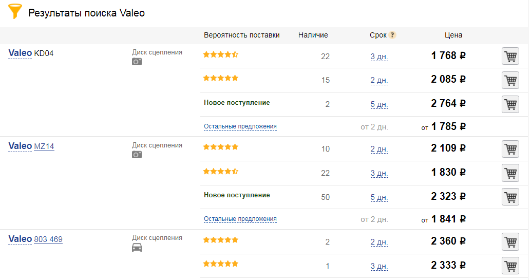Viewport: 531px width, 280px height.
Task: Add the 2 109 ₽ offer to cart
Action: (x=510, y=149)
